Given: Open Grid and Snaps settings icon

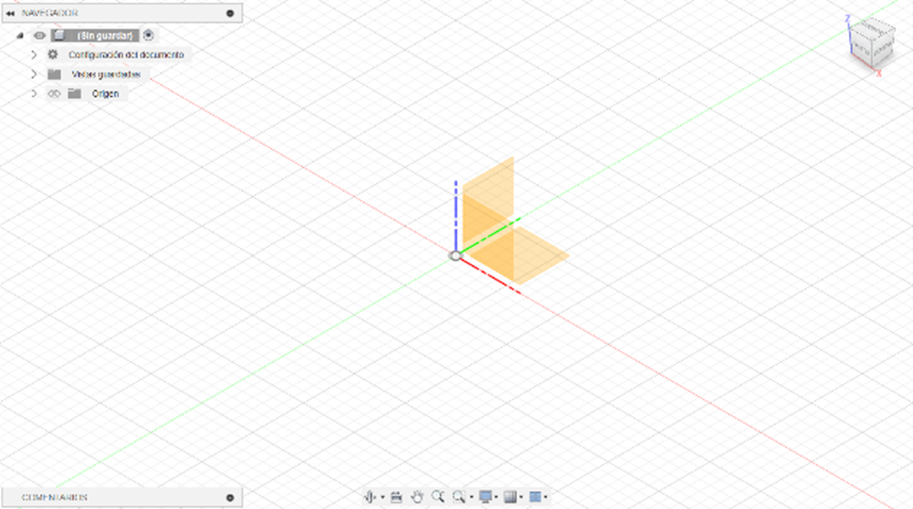Looking at the screenshot, I should coord(510,497).
